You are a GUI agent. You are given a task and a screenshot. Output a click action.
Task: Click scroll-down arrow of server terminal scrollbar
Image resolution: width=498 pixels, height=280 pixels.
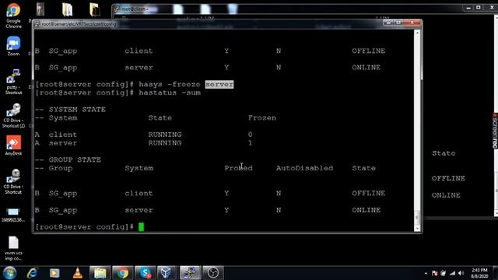point(417,228)
